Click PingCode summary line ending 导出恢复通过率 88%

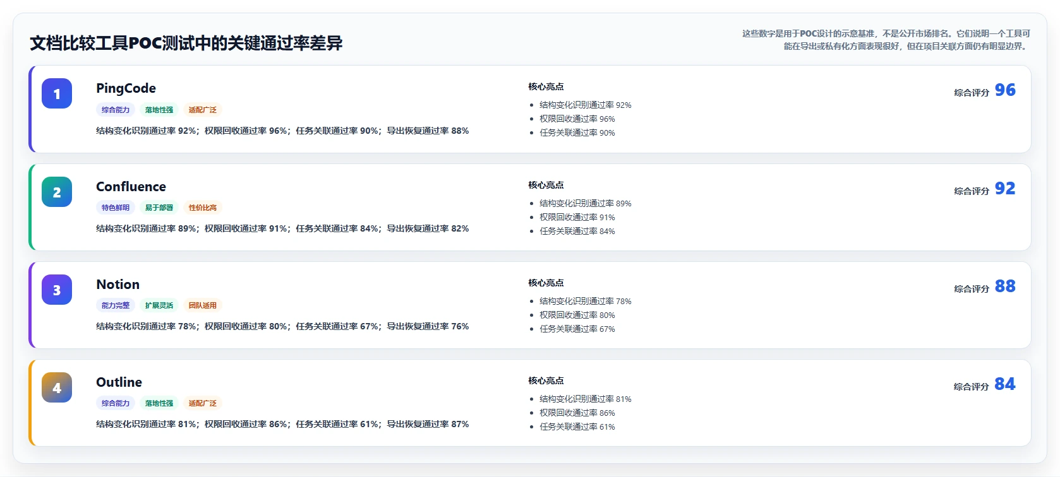click(x=282, y=131)
